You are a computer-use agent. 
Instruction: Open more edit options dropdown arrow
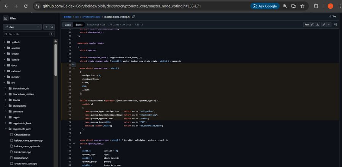coord(329,25)
